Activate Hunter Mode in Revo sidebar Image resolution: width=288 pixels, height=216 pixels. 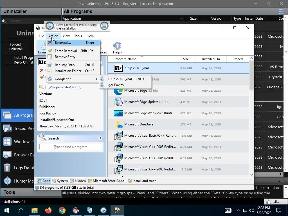coord(17,181)
